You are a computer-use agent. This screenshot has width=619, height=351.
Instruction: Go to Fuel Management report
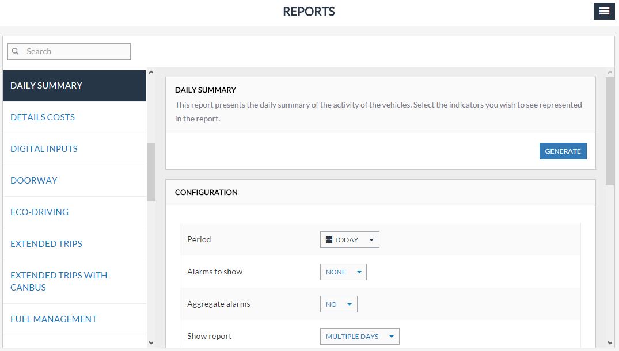[54, 319]
